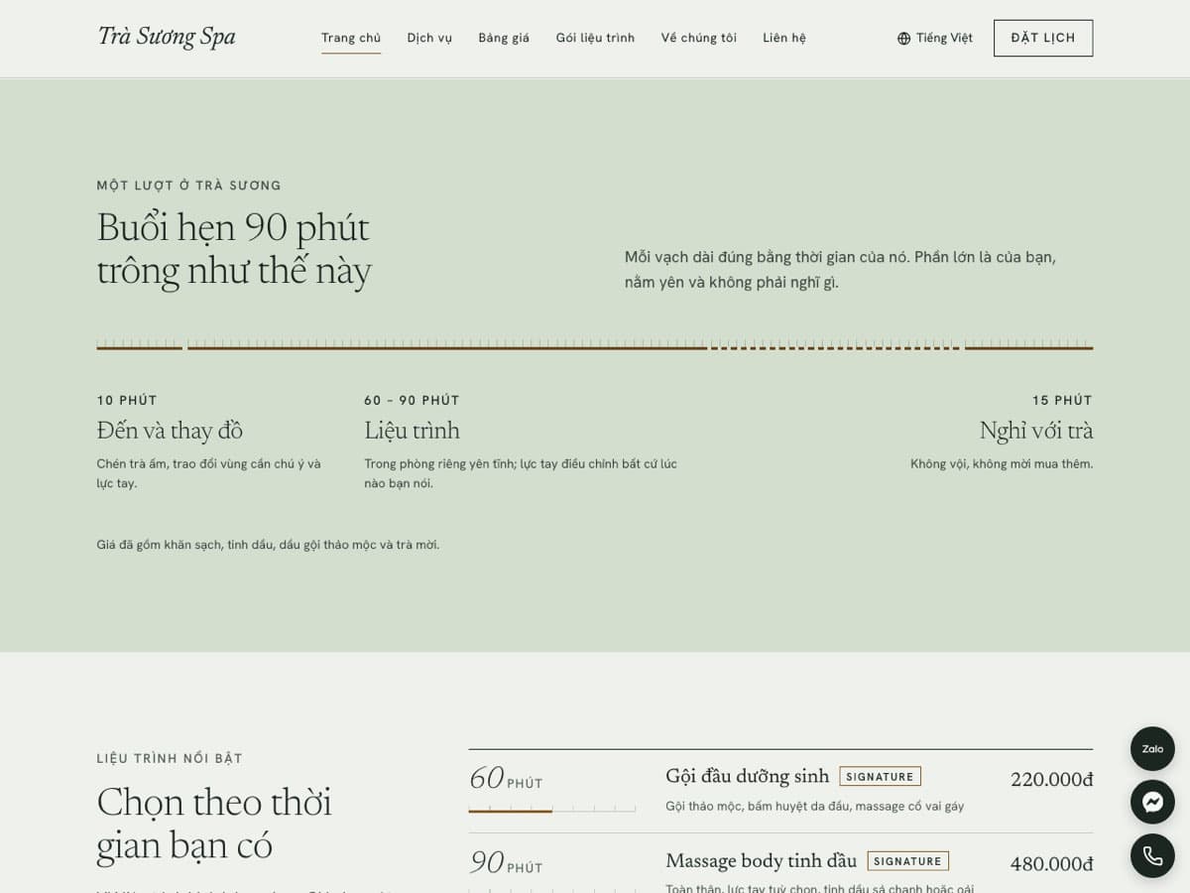The image size is (1190, 893).
Task: Open the Về chúng tôi page
Action: pyautogui.click(x=699, y=38)
